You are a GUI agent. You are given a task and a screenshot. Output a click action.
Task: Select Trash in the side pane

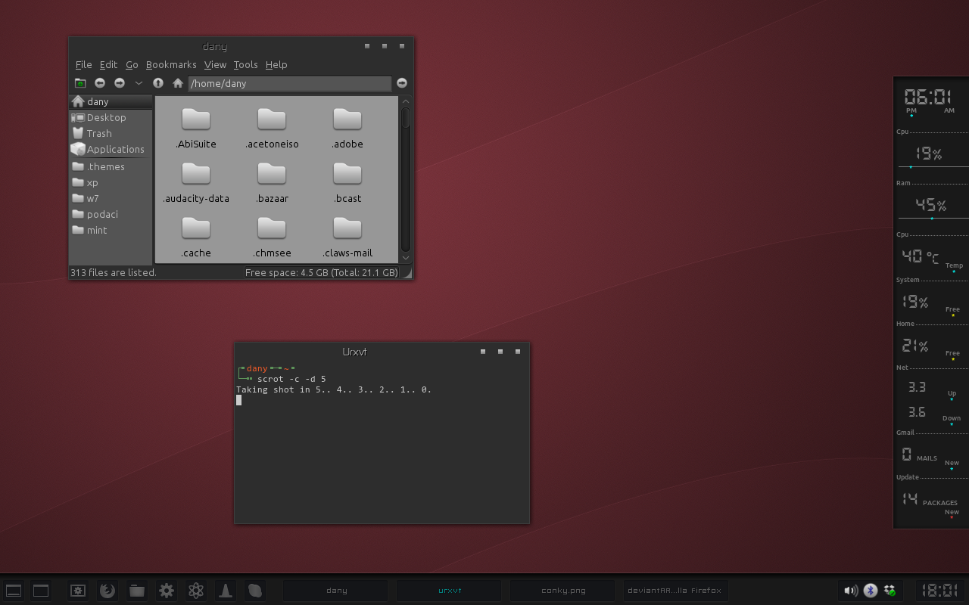[x=98, y=133]
